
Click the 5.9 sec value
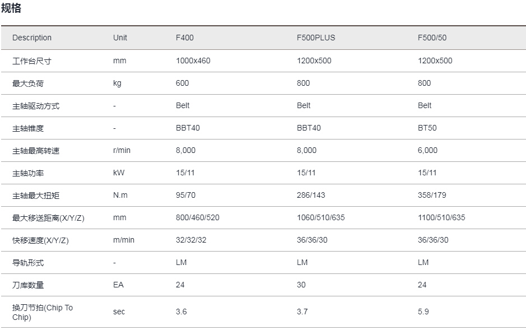point(423,312)
